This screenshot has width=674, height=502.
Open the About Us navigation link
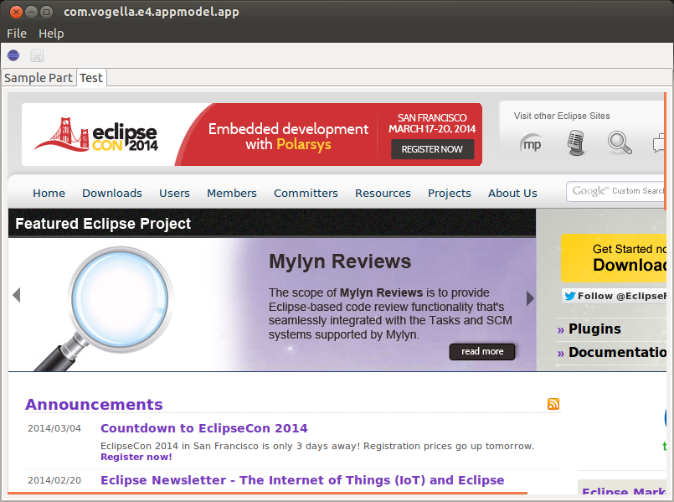click(x=512, y=193)
